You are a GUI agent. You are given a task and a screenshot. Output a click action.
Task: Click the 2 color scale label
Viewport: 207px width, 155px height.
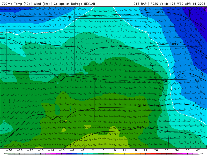coord(93,150)
